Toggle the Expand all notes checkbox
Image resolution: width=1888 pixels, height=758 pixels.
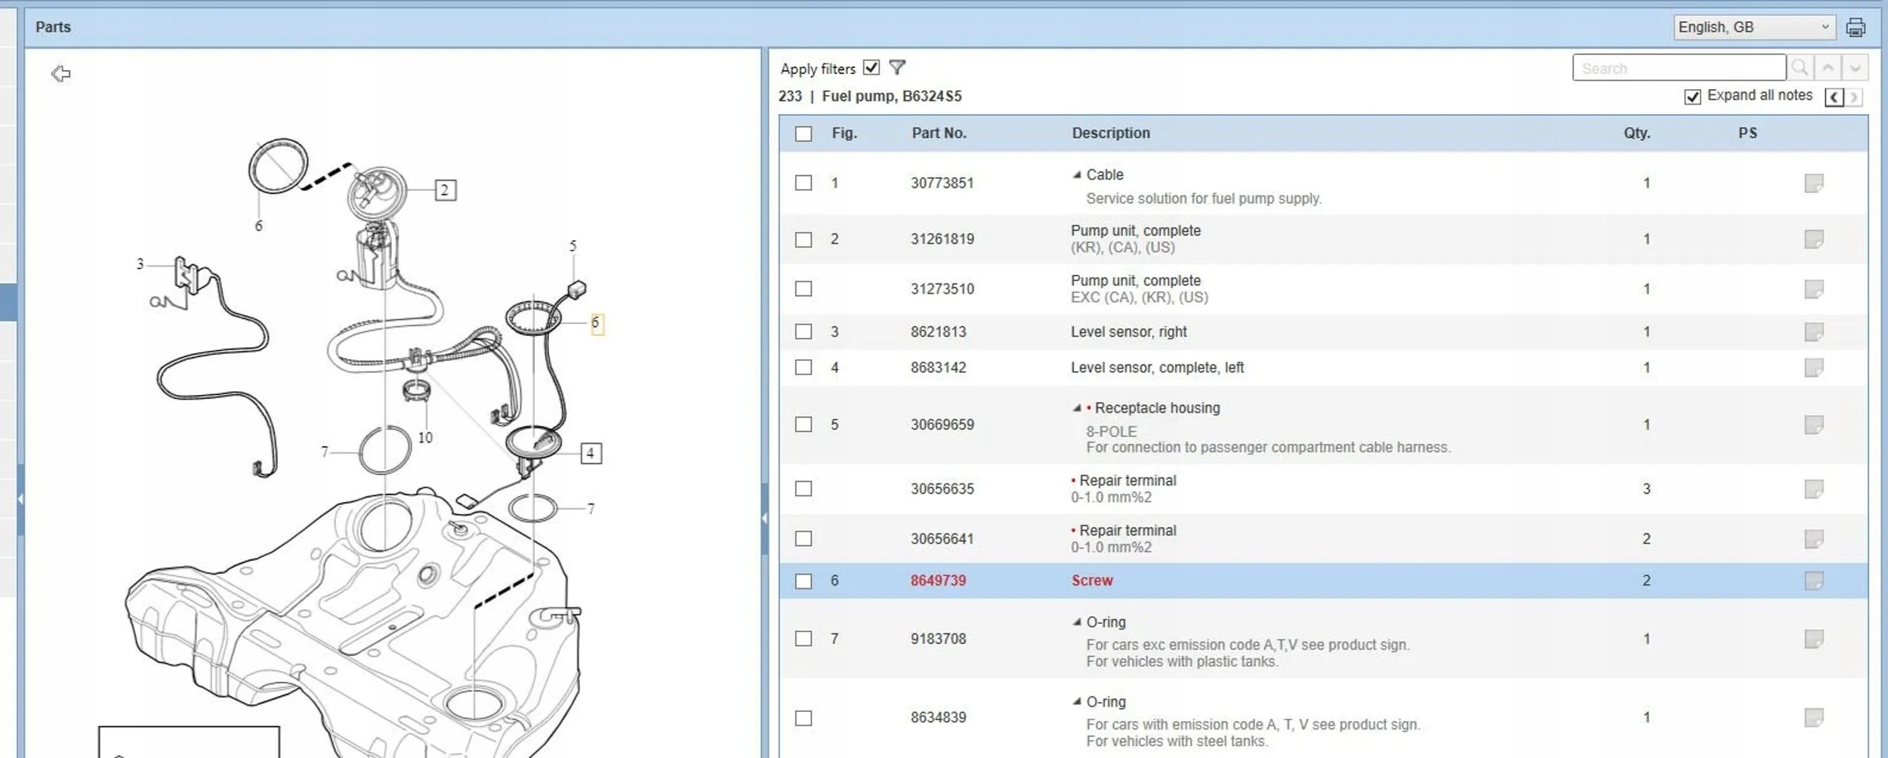point(1692,97)
